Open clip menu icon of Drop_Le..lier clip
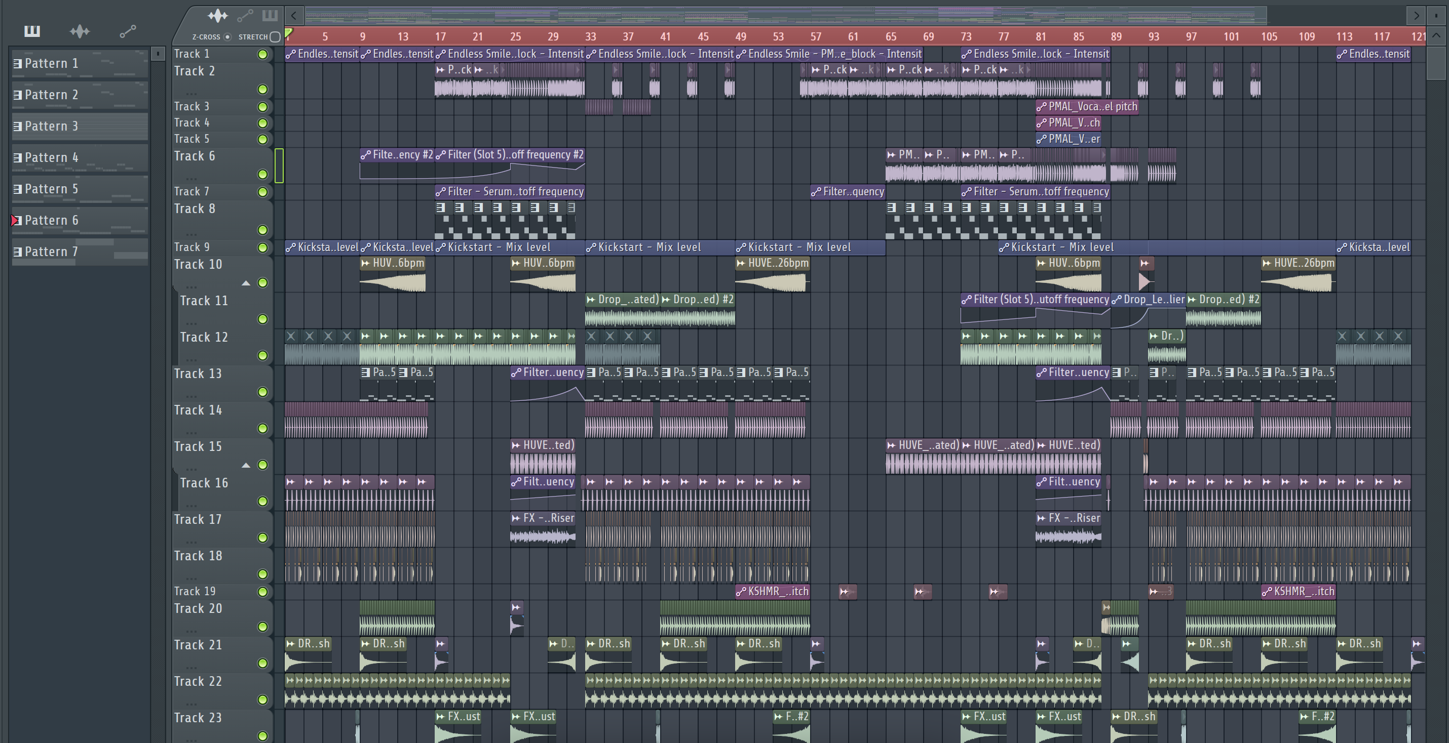This screenshot has width=1449, height=743. [1117, 300]
